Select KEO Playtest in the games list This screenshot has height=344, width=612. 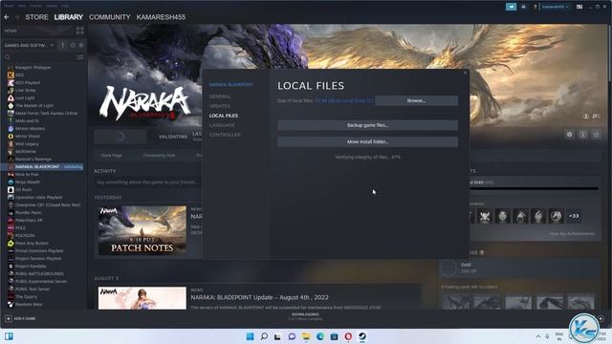pyautogui.click(x=28, y=83)
